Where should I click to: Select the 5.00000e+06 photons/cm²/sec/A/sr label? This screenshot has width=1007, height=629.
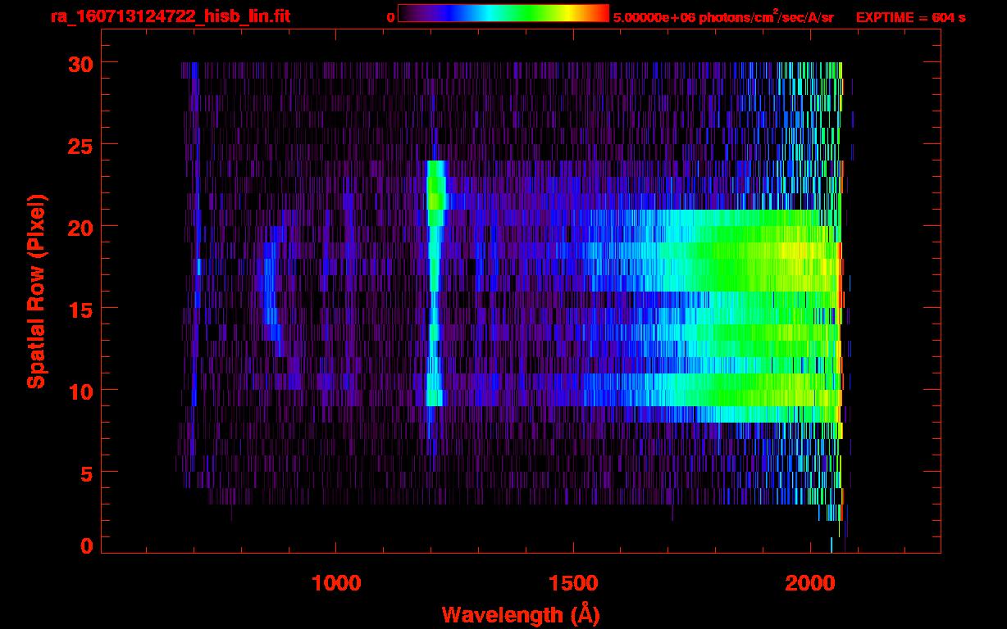723,17
